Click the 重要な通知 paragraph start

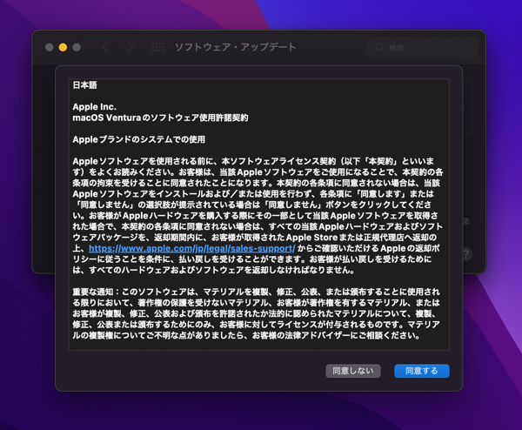(93, 292)
